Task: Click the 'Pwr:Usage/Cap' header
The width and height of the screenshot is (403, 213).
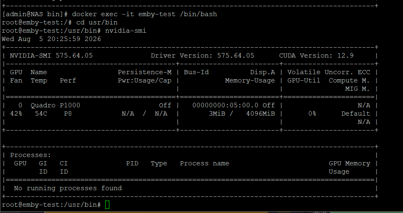Action: [x=145, y=80]
